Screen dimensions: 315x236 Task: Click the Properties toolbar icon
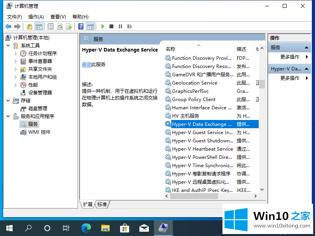coord(50,26)
